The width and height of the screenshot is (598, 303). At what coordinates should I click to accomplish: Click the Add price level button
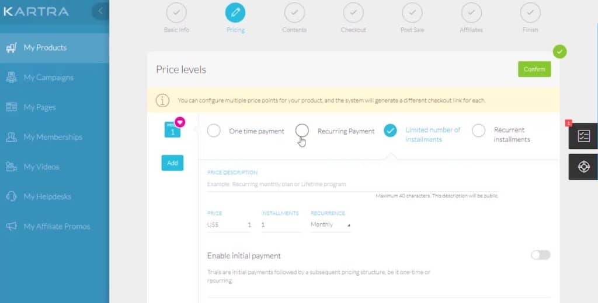point(172,163)
